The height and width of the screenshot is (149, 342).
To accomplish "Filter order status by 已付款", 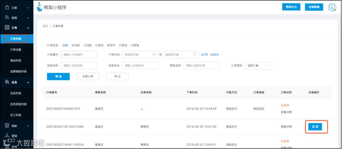I will pos(87,45).
